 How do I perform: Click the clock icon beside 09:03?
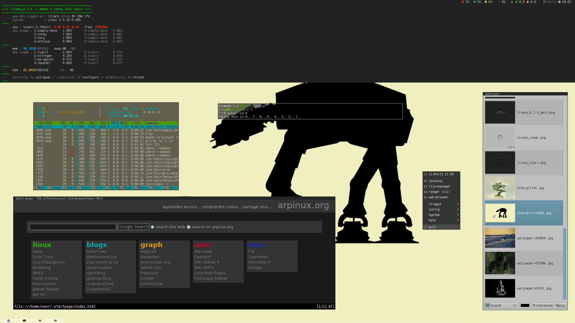click(x=559, y=2)
